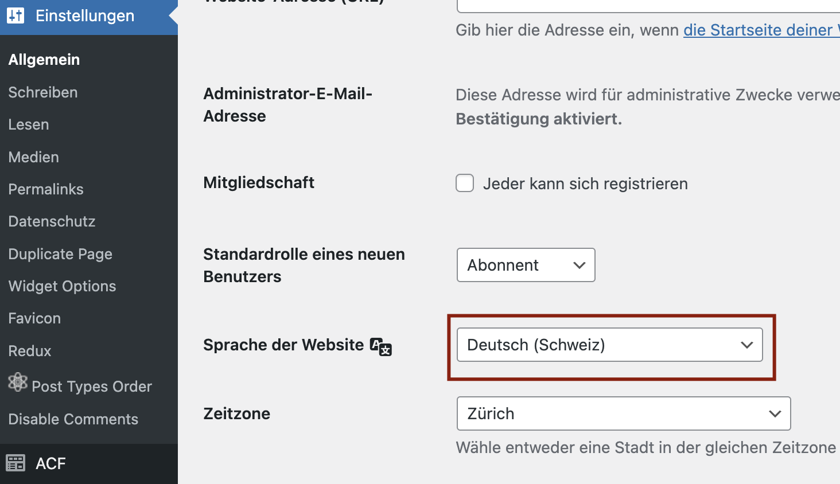Image resolution: width=840 pixels, height=484 pixels.
Task: Open the ACF menu item
Action: 50,463
